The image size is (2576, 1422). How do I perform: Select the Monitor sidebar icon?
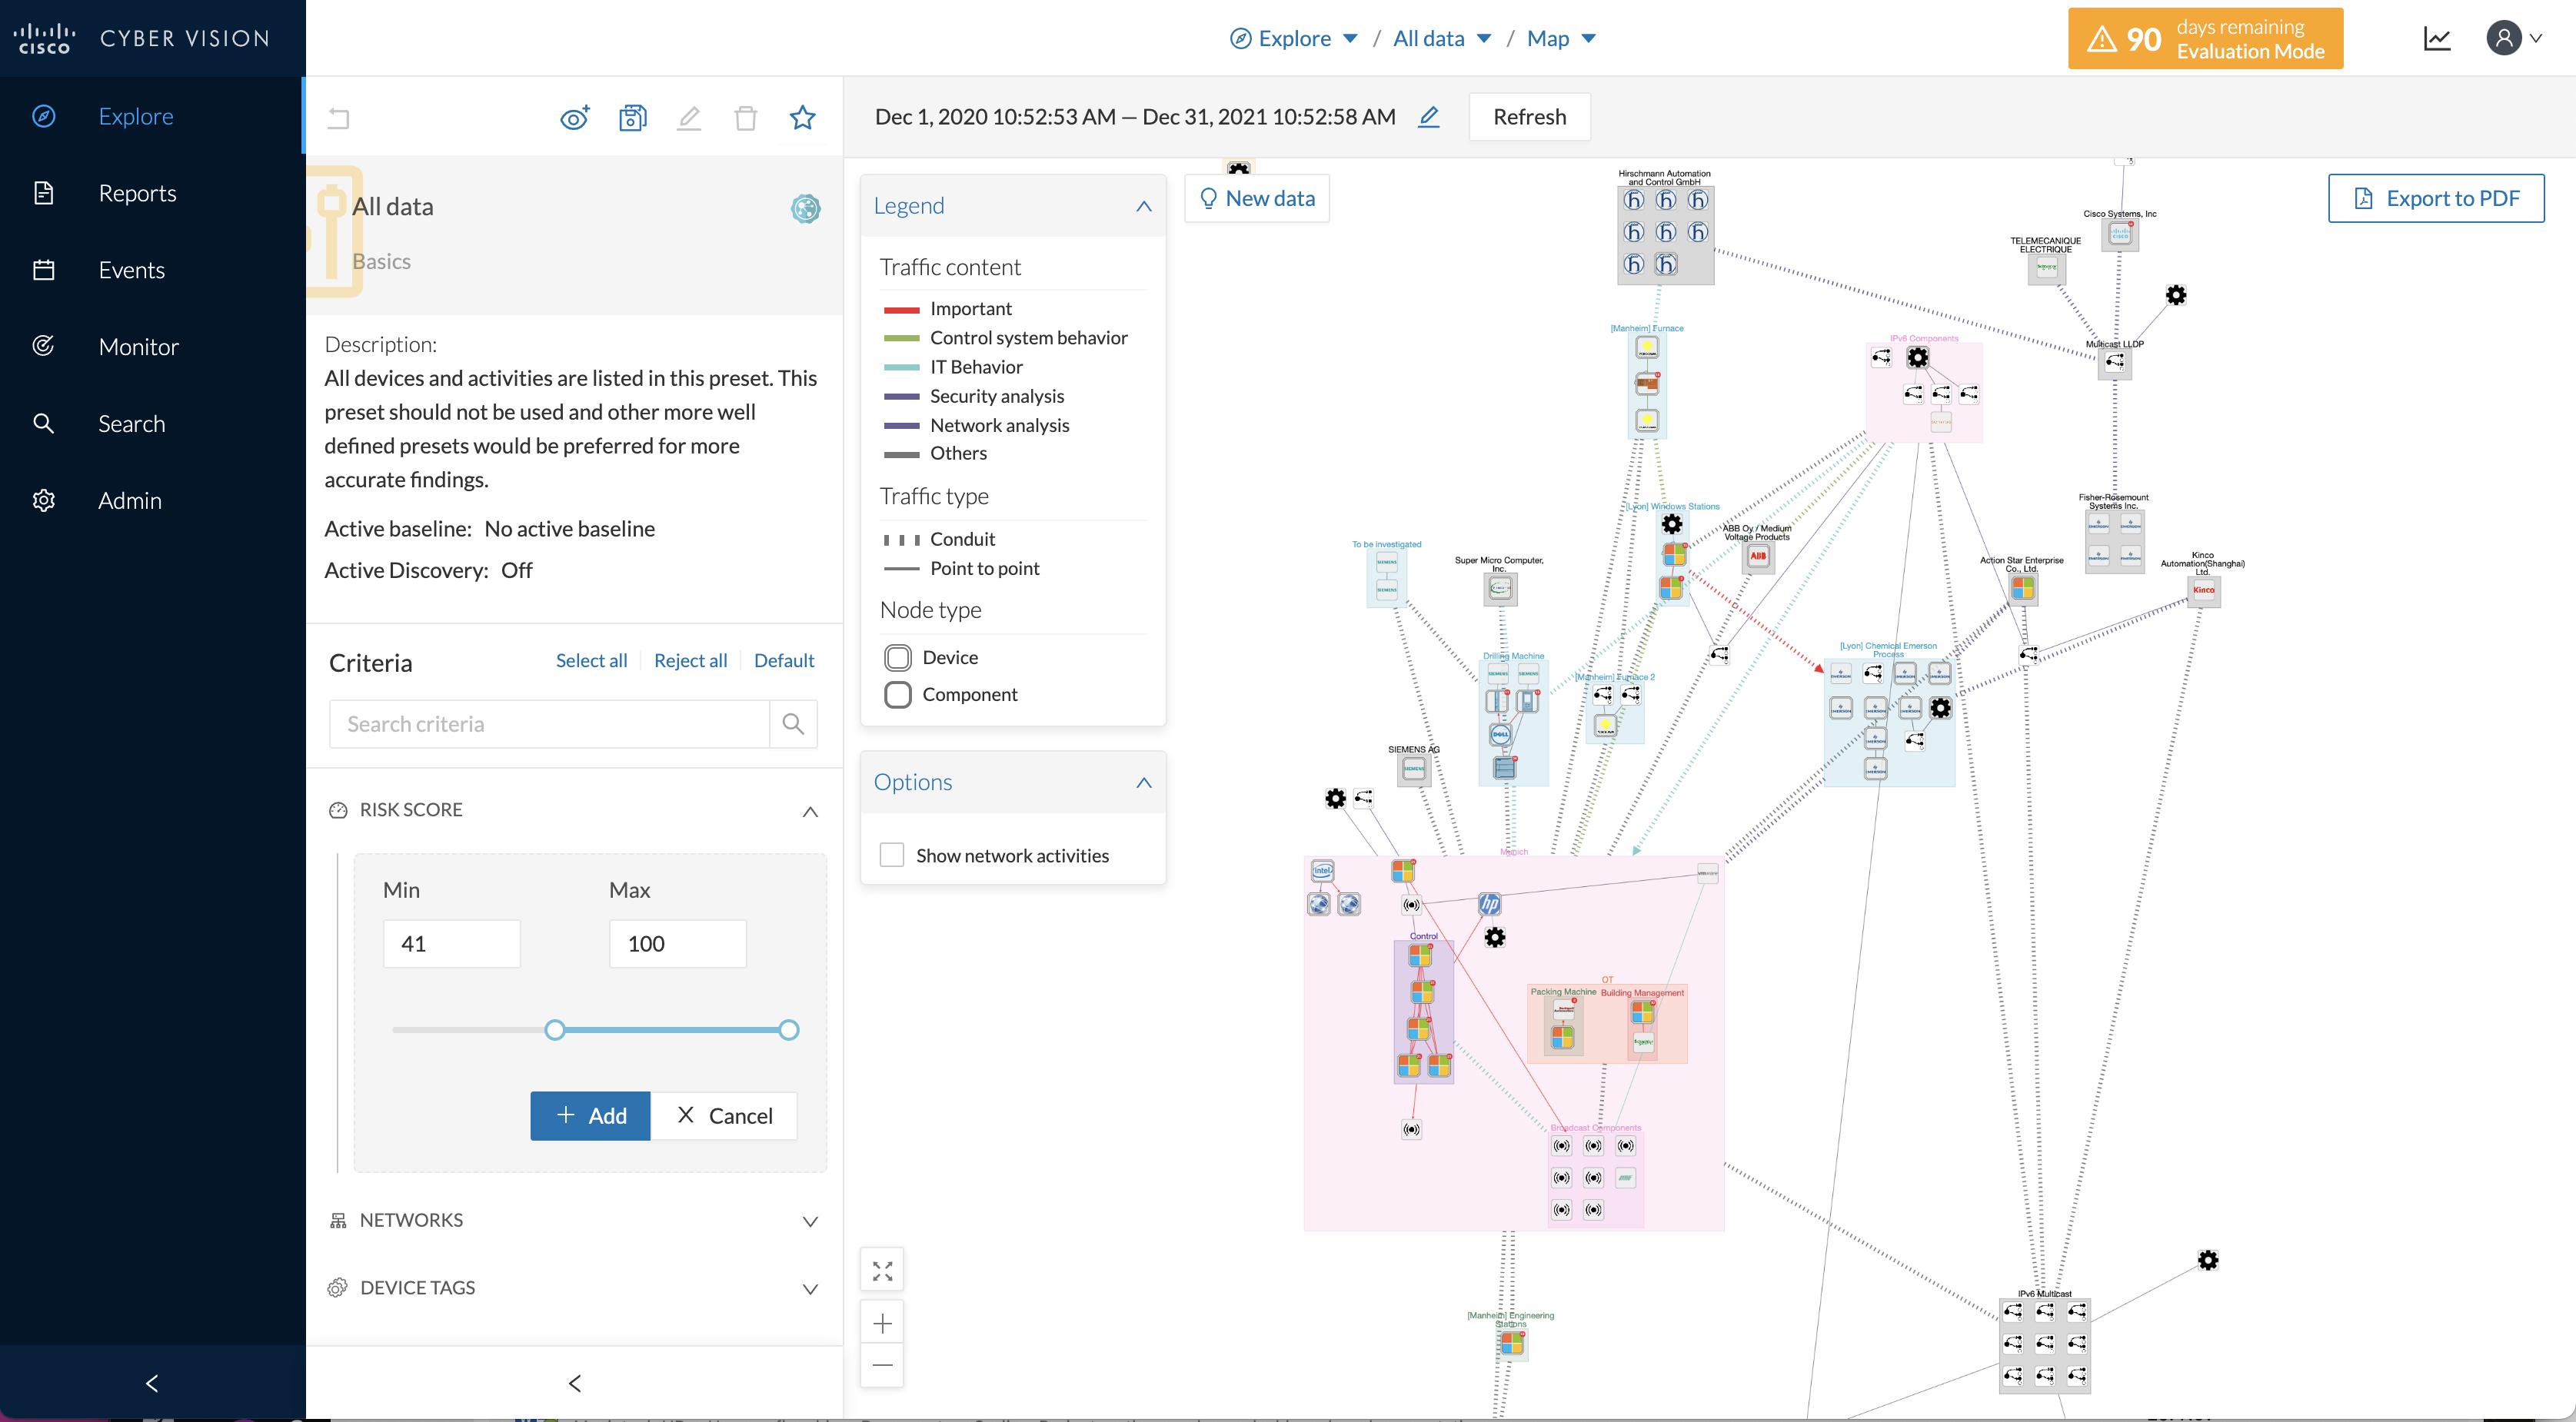coord(44,346)
